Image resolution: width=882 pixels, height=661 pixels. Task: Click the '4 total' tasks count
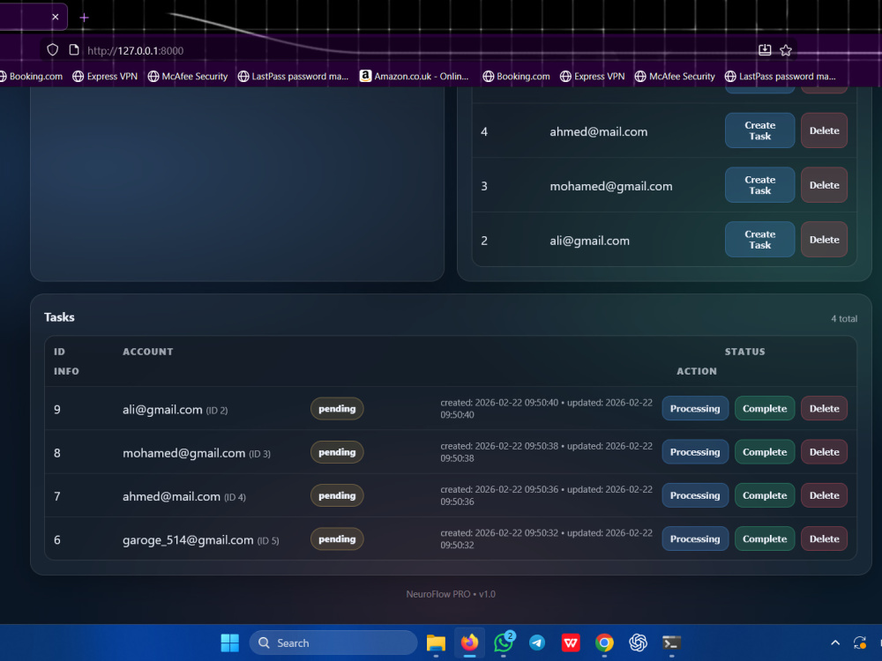pos(844,319)
